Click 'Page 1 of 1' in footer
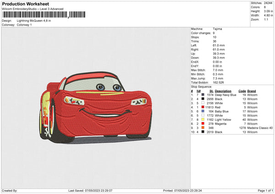Image resolution: width=275 pixels, height=194 pixels. [x=265, y=190]
